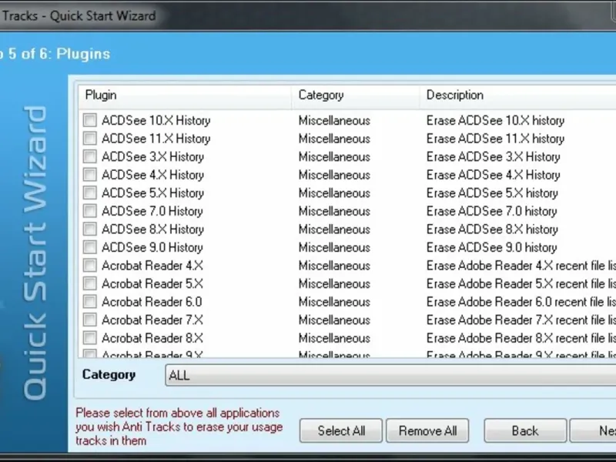616x462 pixels.
Task: Click Miscellaneous category of ACDSee 7.0 row
Action: tap(334, 211)
